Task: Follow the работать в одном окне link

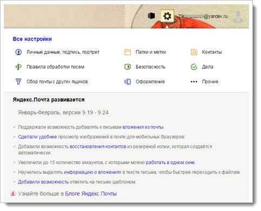Action: tap(170, 162)
